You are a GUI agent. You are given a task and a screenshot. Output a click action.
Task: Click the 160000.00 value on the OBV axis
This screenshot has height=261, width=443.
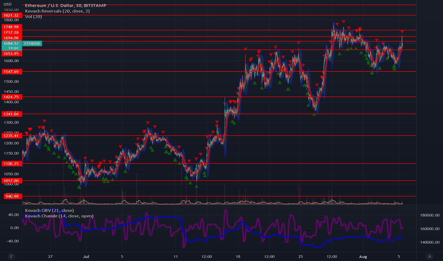(x=430, y=229)
